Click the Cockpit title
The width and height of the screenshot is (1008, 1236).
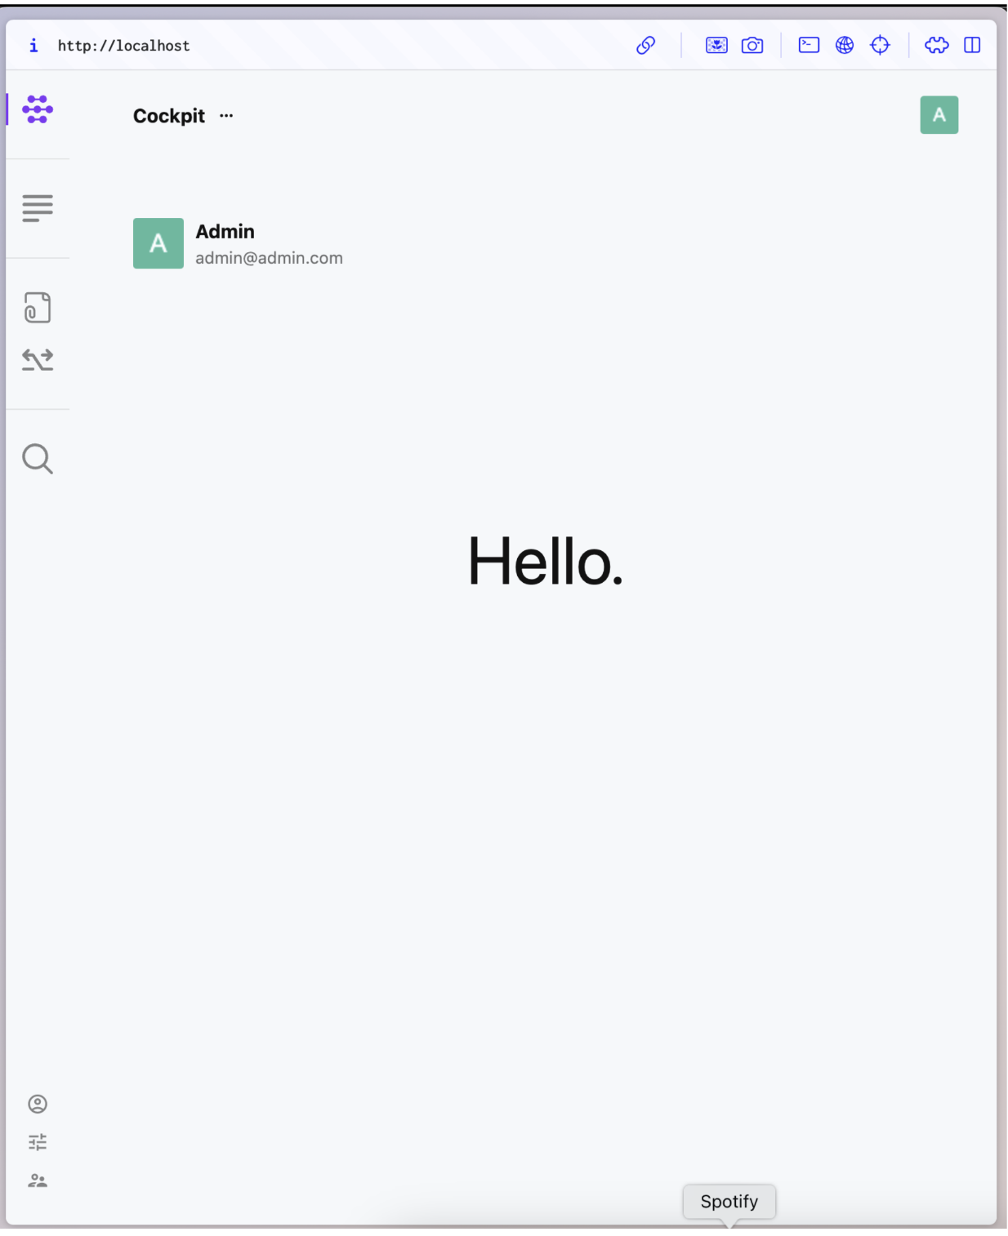[169, 116]
